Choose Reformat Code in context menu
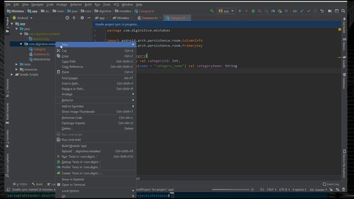 click(96, 118)
